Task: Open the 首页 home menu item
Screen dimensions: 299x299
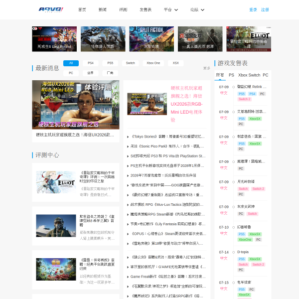Action: pyautogui.click(x=82, y=10)
